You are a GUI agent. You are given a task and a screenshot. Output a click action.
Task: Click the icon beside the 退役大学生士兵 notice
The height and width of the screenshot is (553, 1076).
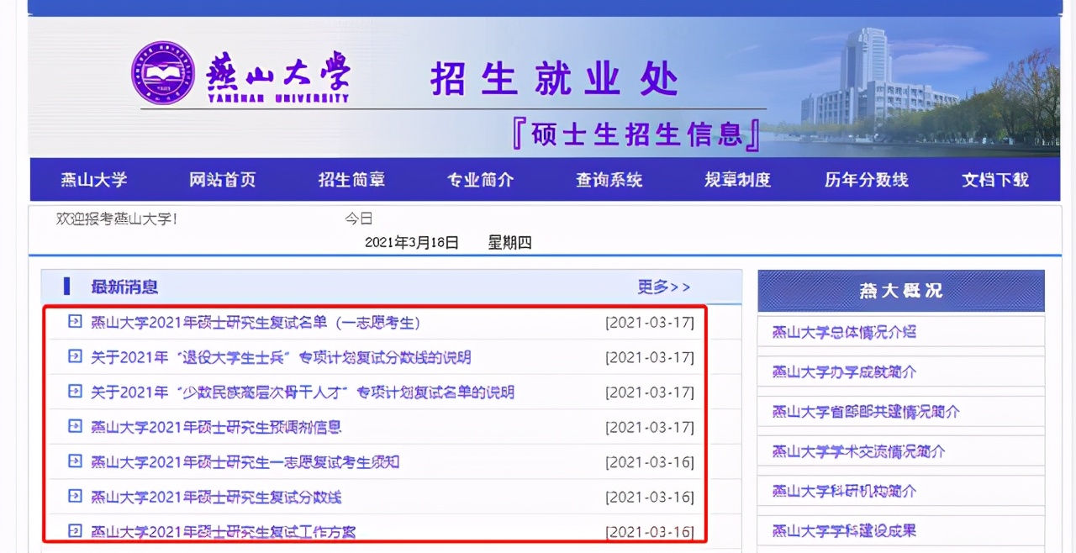coord(74,357)
